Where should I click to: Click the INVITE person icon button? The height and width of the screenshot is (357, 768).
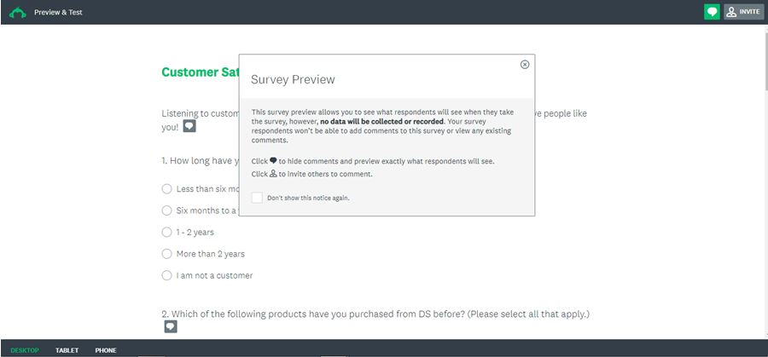click(731, 12)
